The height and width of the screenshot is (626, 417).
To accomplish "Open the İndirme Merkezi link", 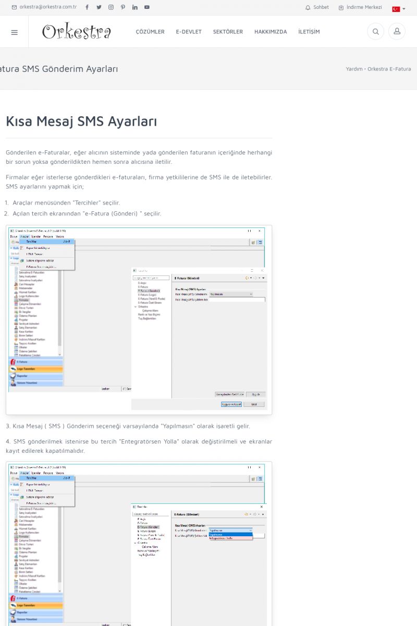I will (x=360, y=7).
